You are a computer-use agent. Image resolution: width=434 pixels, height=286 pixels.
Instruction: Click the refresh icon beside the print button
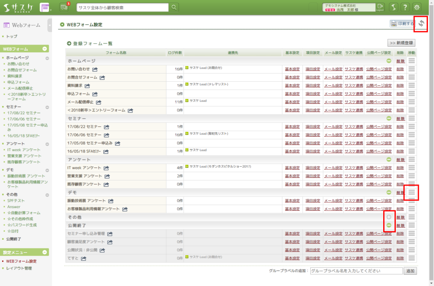tap(421, 24)
